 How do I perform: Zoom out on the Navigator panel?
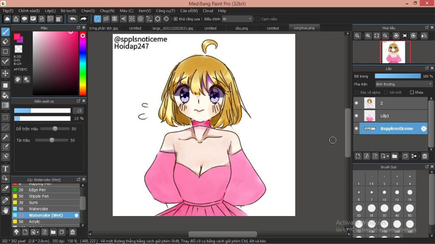pyautogui.click(x=385, y=36)
